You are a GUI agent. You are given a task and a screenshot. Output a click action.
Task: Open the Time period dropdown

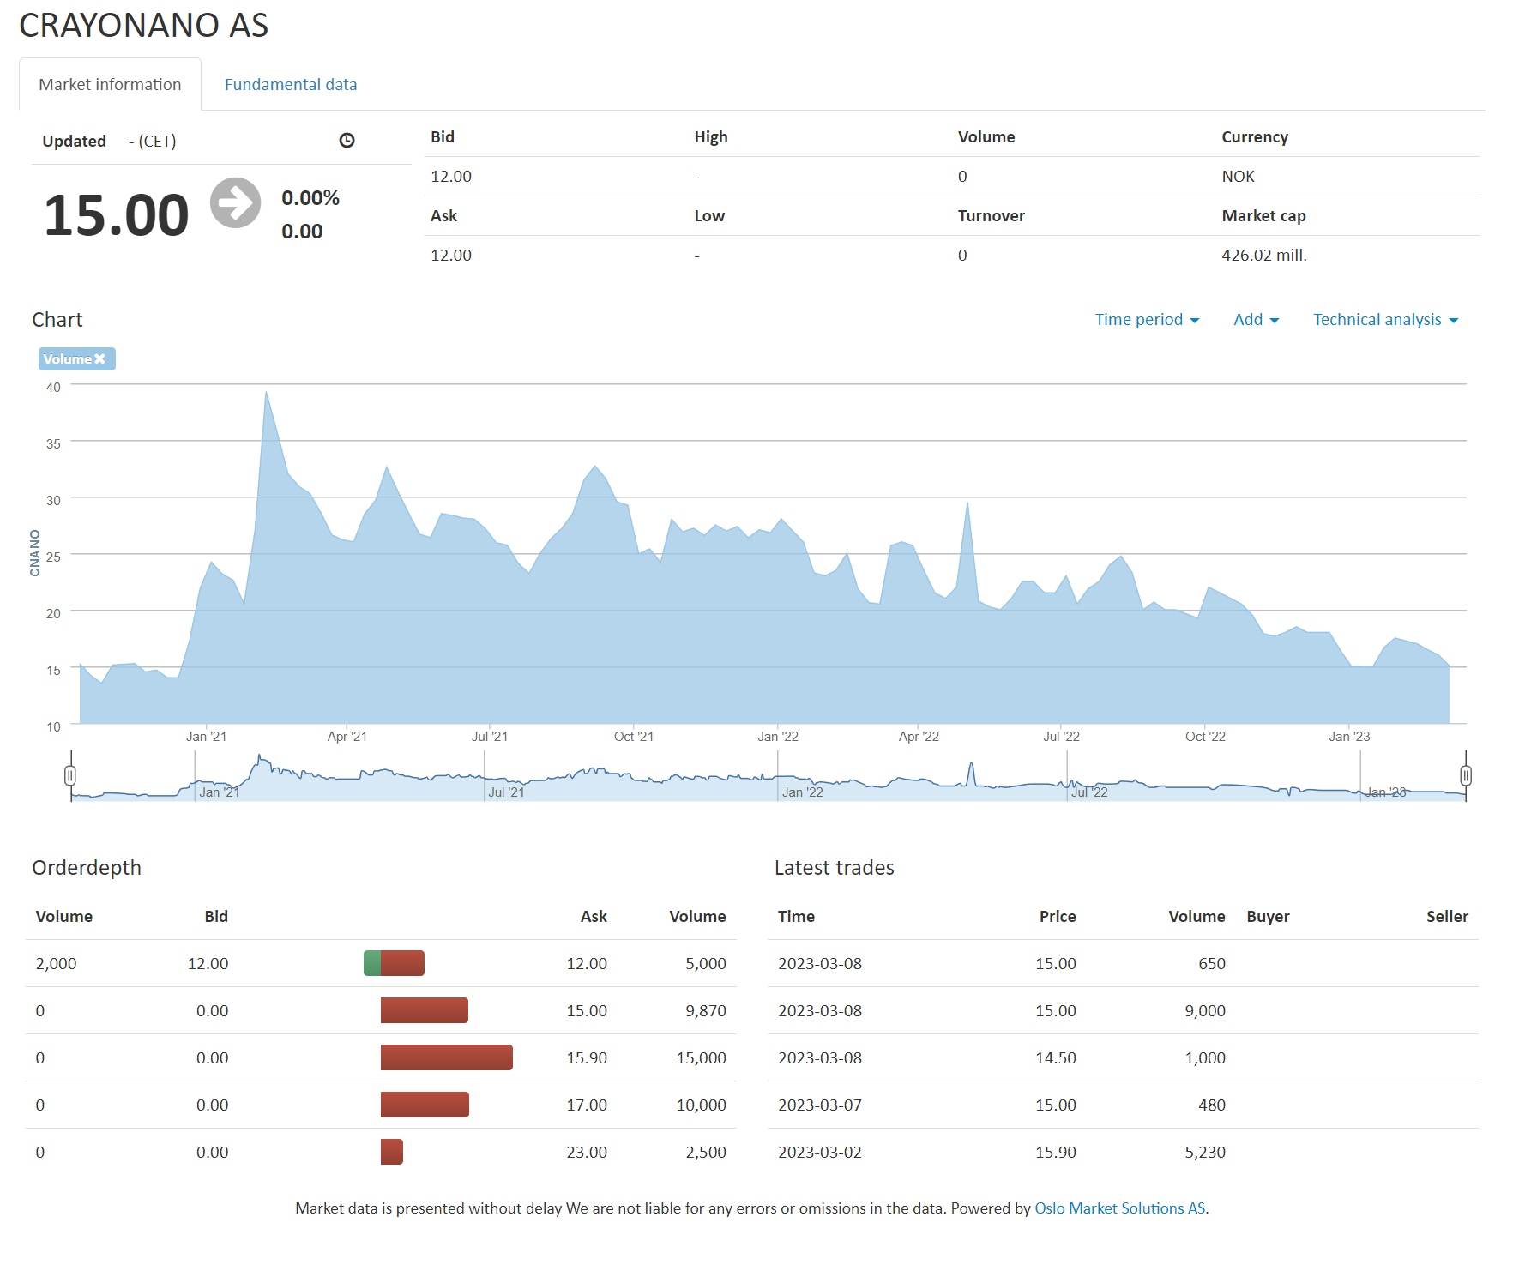pos(1147,320)
